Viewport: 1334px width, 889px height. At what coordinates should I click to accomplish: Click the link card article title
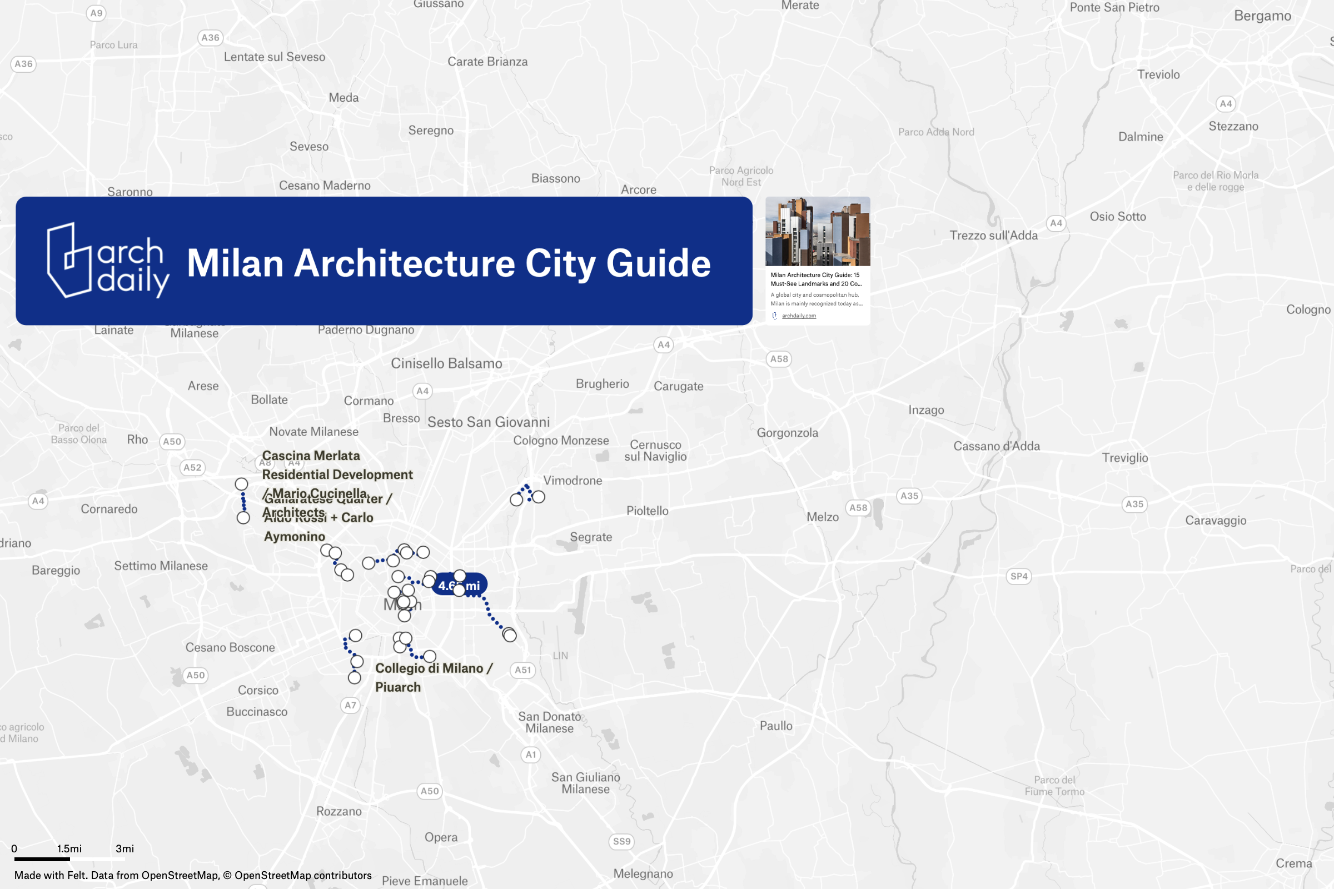tap(815, 279)
